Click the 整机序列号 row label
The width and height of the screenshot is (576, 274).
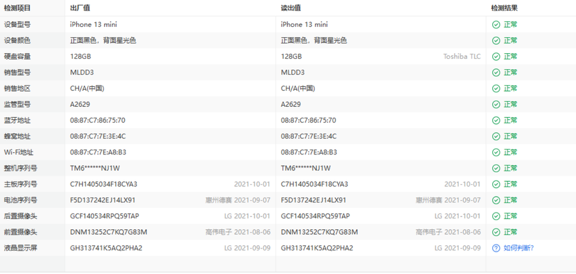tap(20, 168)
